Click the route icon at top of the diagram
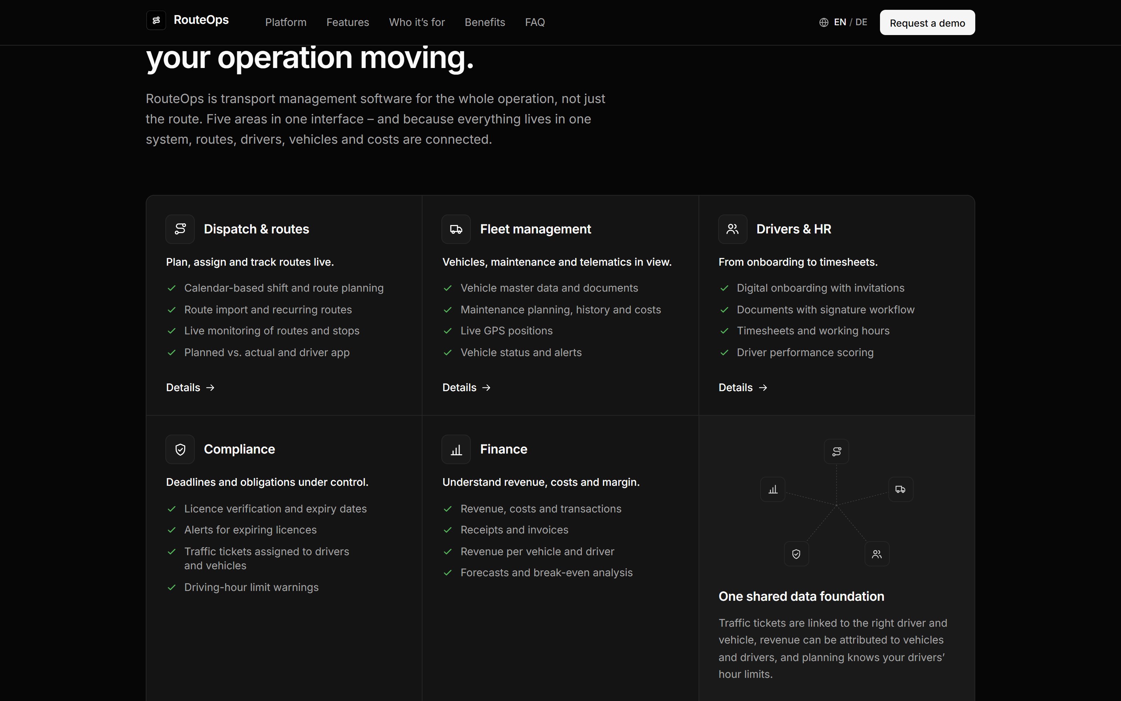1121x701 pixels. click(837, 451)
